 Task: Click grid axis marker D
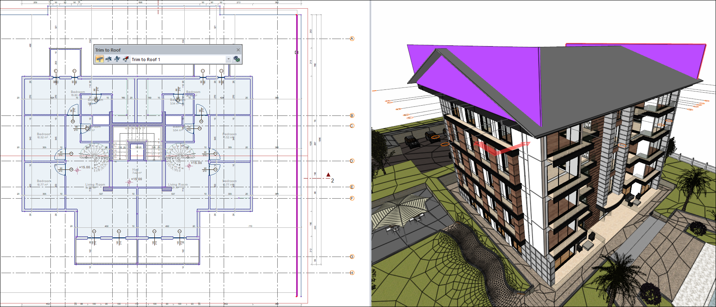coord(352,161)
